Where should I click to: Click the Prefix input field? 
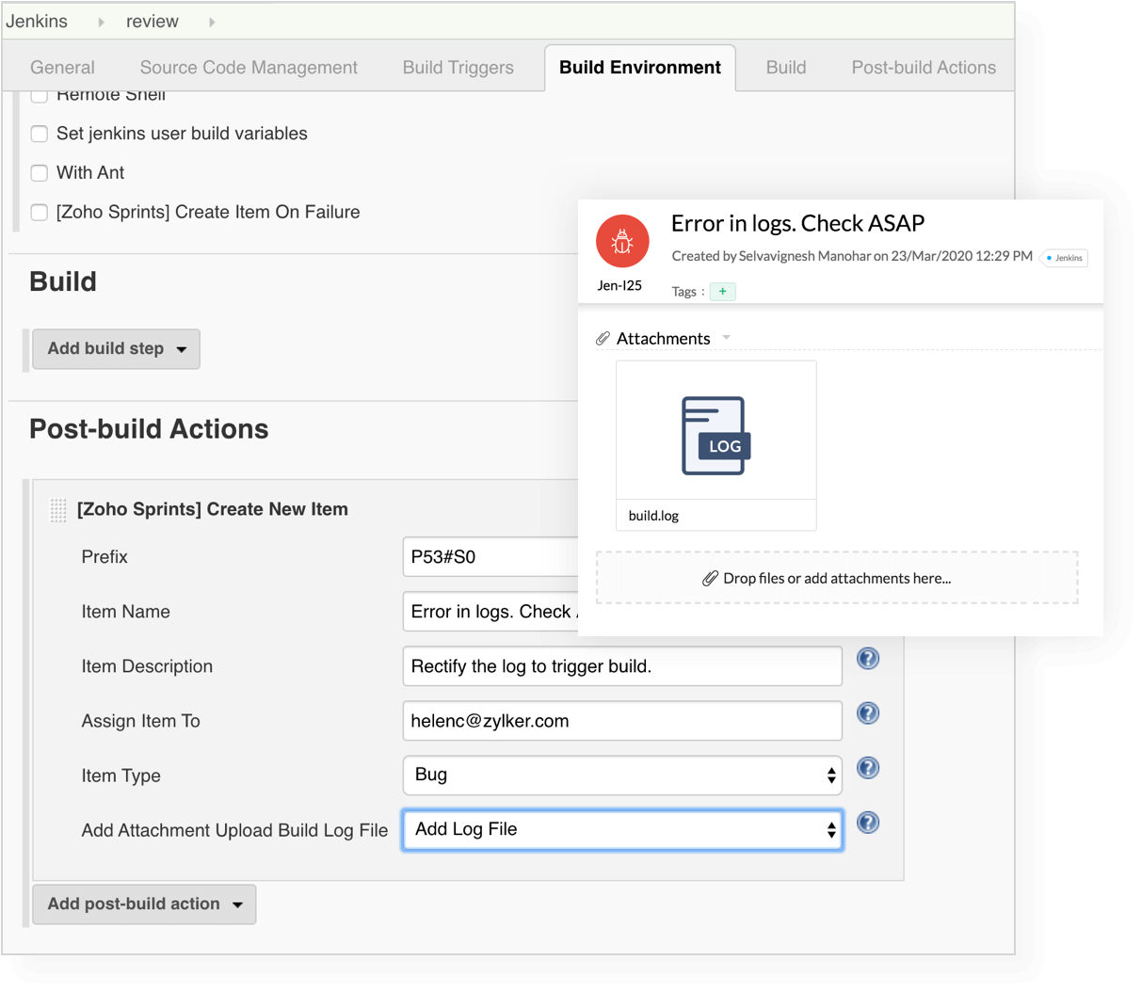pos(490,557)
